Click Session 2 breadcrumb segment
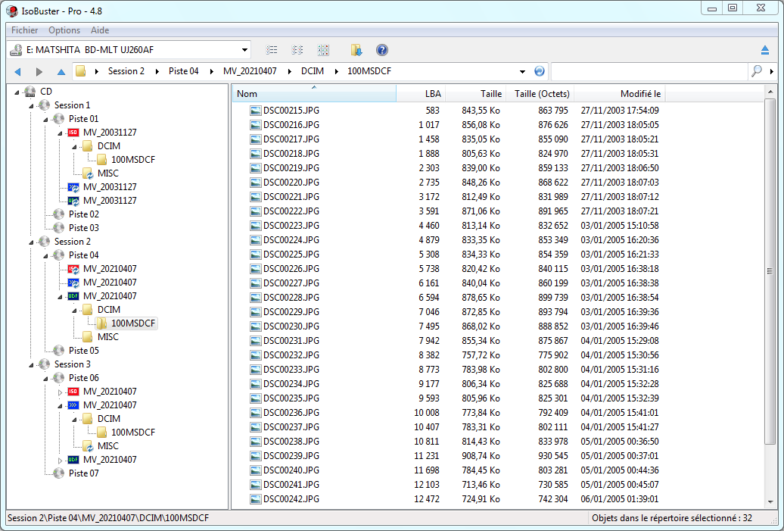Screen dimensions: 784x531 pyautogui.click(x=126, y=71)
